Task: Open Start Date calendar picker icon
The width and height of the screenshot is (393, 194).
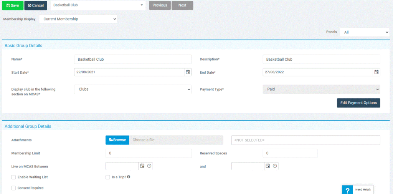Action: click(x=188, y=72)
